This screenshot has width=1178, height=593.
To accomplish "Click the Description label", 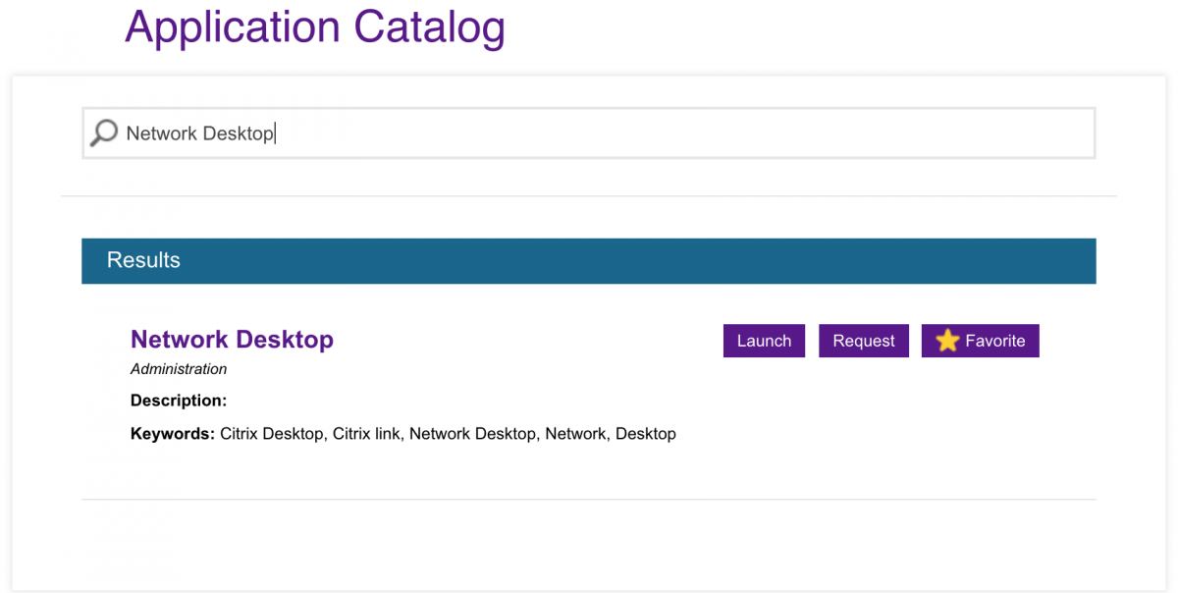I will pos(179,401).
